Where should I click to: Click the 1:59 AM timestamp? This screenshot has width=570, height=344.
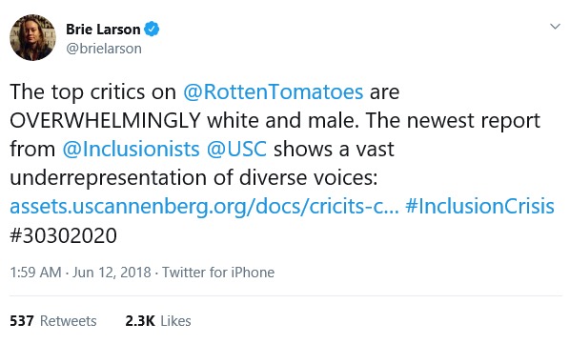pos(35,273)
